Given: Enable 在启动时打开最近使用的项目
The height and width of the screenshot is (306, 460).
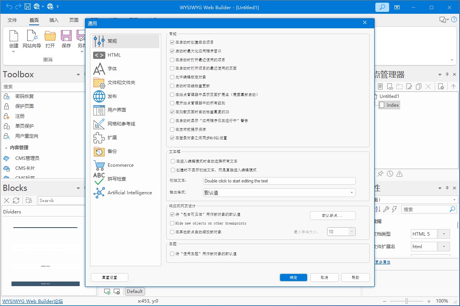Looking at the screenshot, I should point(172,60).
